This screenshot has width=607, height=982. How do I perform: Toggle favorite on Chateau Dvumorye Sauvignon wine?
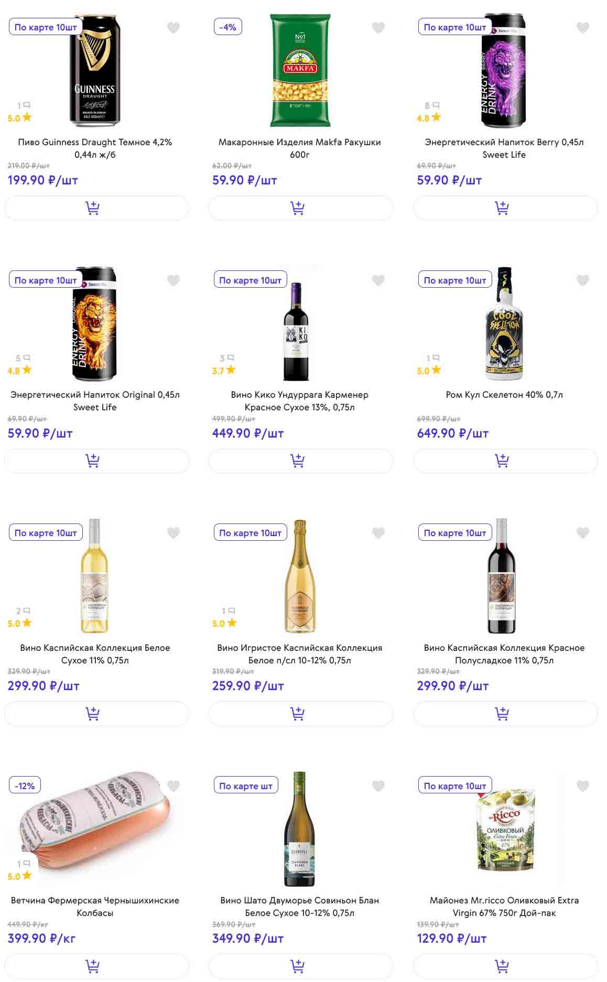click(378, 786)
